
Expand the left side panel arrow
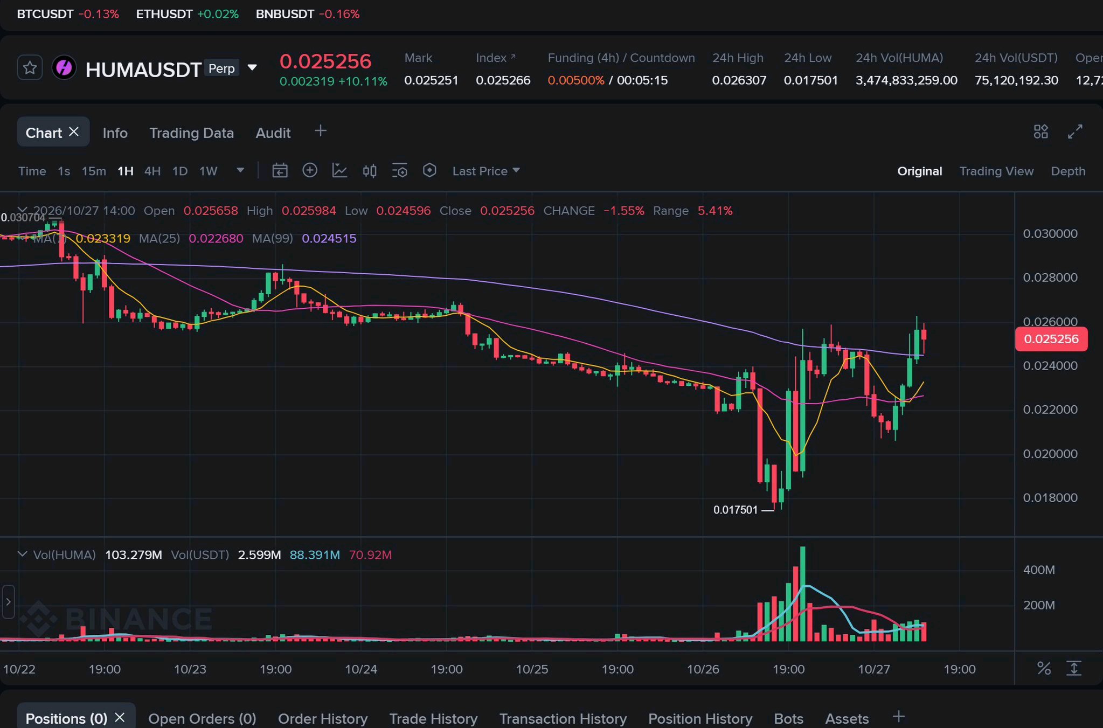click(8, 602)
